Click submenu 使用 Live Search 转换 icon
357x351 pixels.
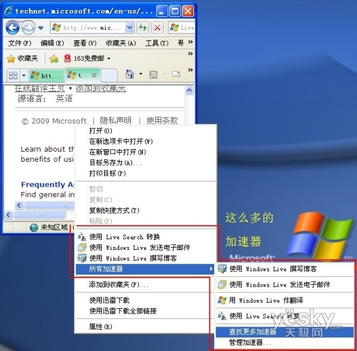coord(222,316)
